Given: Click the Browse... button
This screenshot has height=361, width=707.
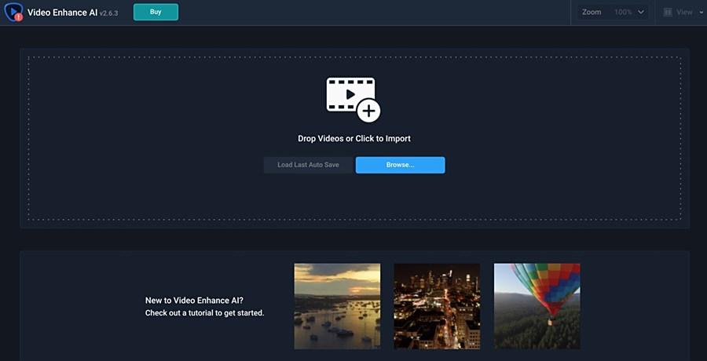Looking at the screenshot, I should pyautogui.click(x=400, y=165).
